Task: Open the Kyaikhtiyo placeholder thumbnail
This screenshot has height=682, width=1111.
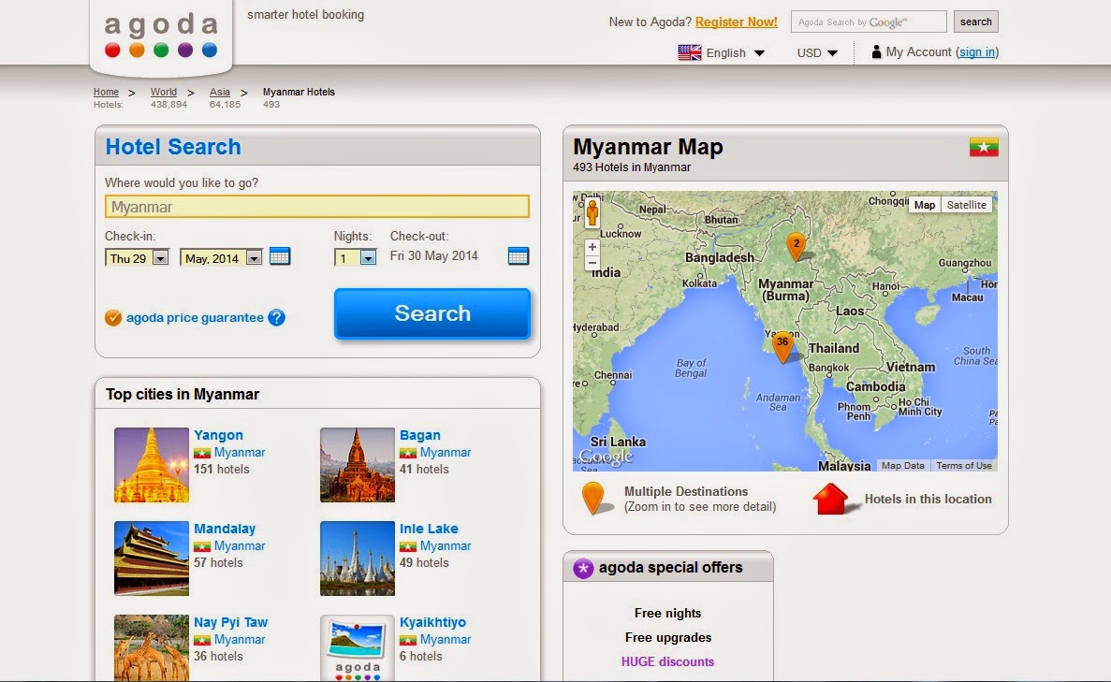Action: pyautogui.click(x=358, y=648)
